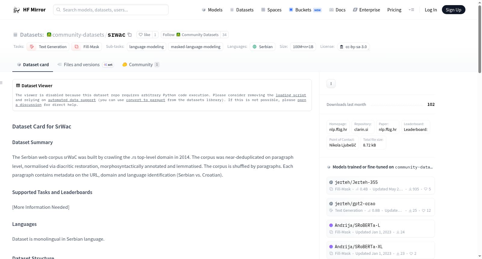Click the Leaderboard info box
Image resolution: width=482 pixels, height=259 pixels.
tap(416, 127)
